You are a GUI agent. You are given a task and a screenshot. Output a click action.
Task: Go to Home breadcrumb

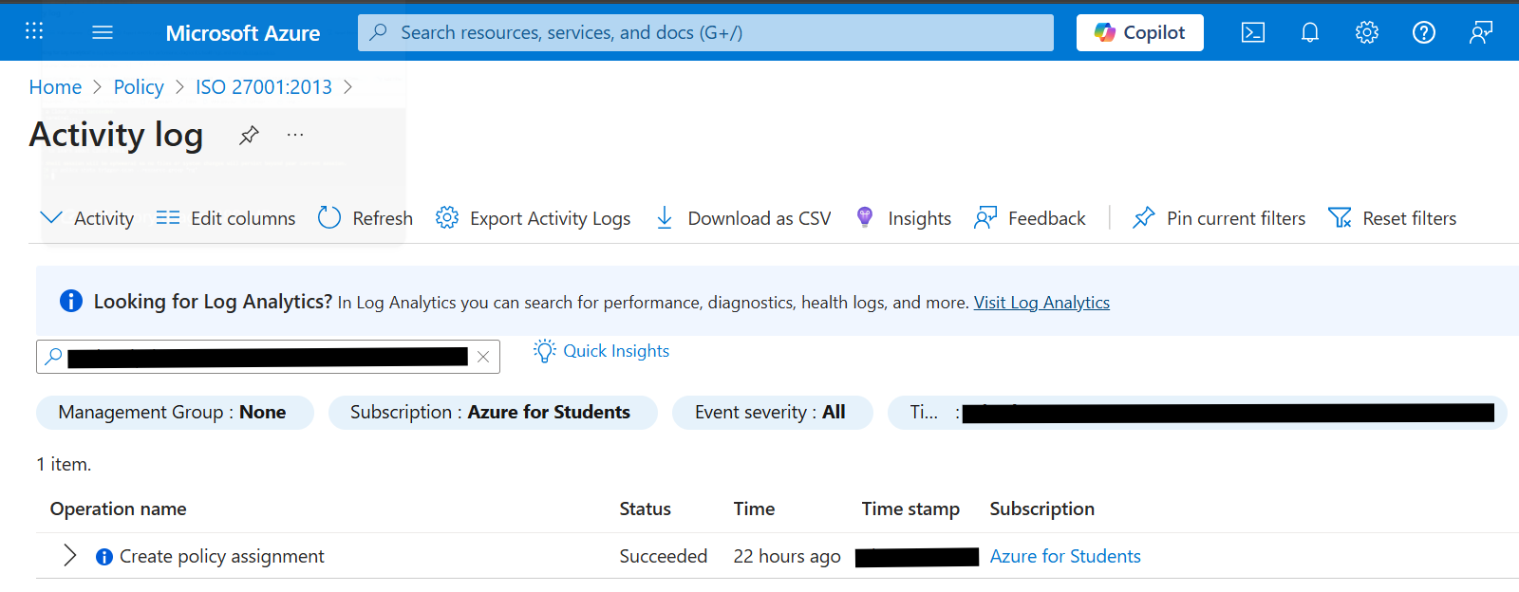(x=55, y=87)
